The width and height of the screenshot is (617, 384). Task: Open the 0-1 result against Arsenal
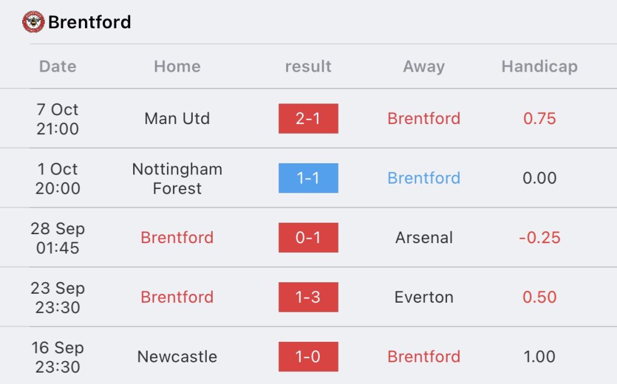[x=308, y=237]
